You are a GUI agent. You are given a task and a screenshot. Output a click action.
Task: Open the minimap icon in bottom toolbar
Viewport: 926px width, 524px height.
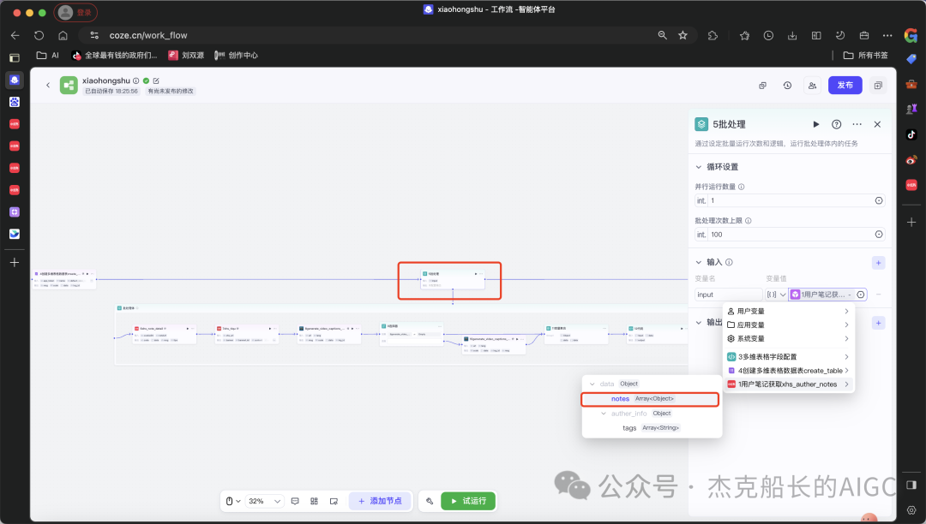point(314,501)
